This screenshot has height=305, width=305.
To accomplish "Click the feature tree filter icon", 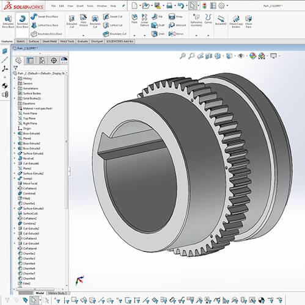I will pyautogui.click(x=15, y=68).
